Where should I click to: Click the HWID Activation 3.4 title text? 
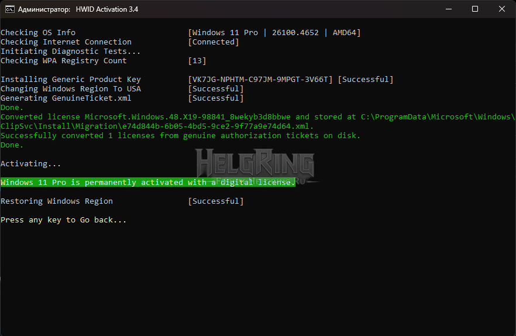(107, 9)
